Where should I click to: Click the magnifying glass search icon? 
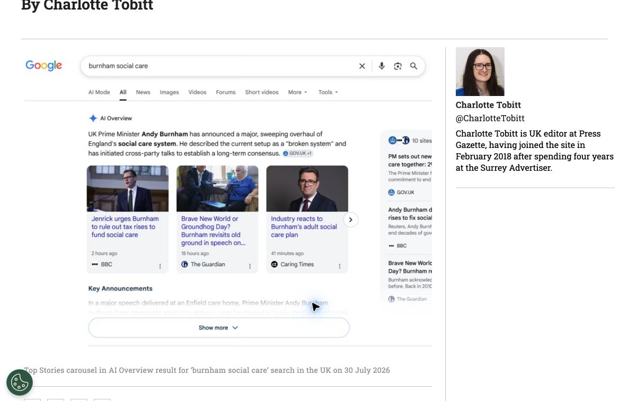point(413,66)
